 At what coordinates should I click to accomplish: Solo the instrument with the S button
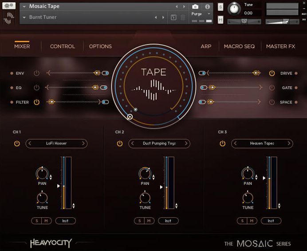pos(220,7)
